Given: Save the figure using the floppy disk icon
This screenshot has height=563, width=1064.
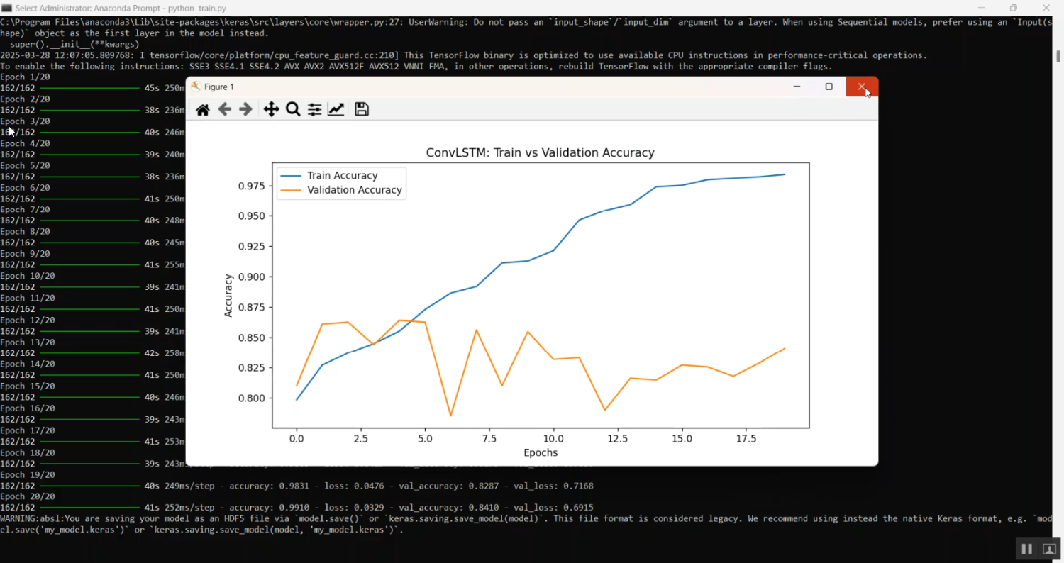Looking at the screenshot, I should pyautogui.click(x=361, y=109).
